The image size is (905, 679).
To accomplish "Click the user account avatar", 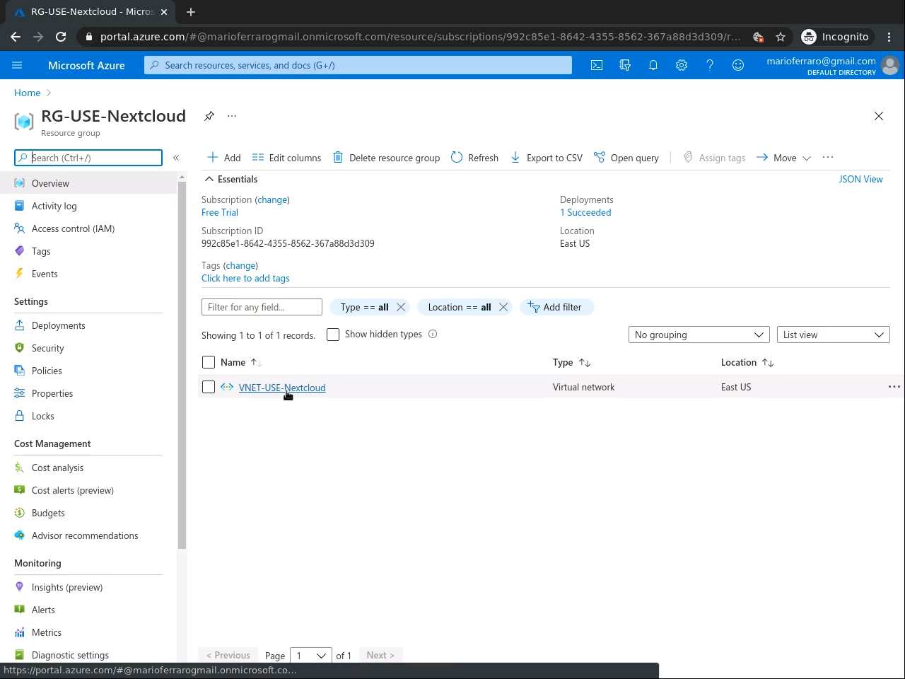I will (x=890, y=65).
